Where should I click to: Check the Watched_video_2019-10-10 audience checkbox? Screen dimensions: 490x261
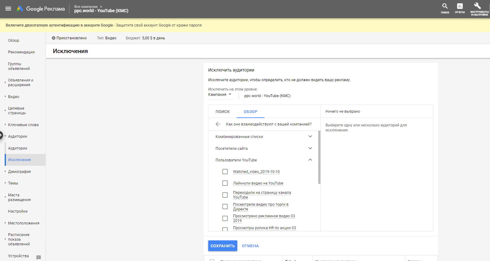pos(225,172)
